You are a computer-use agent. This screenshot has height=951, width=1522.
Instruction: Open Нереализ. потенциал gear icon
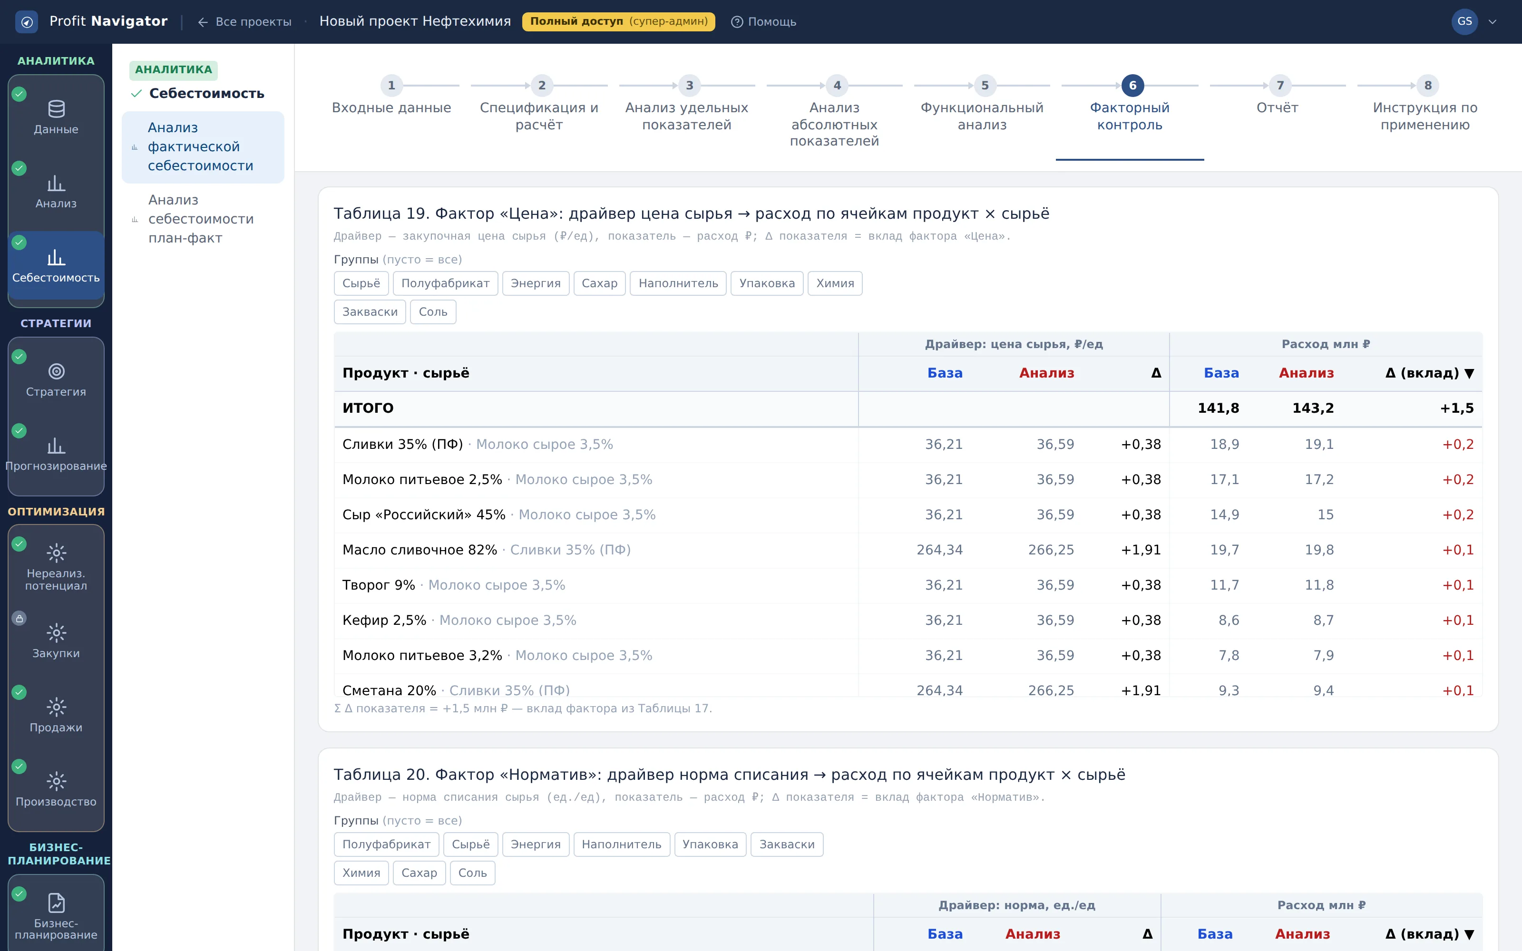[x=56, y=553]
